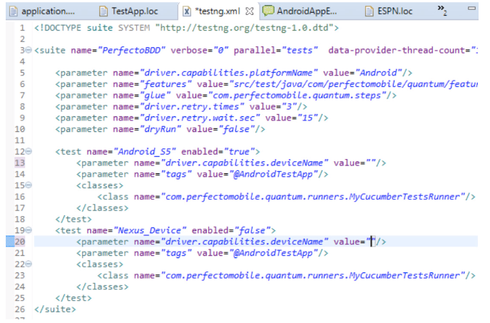This screenshot has width=490, height=323.
Task: Click the "@AndroidTestApp" tag on line 21
Action: 273,252
